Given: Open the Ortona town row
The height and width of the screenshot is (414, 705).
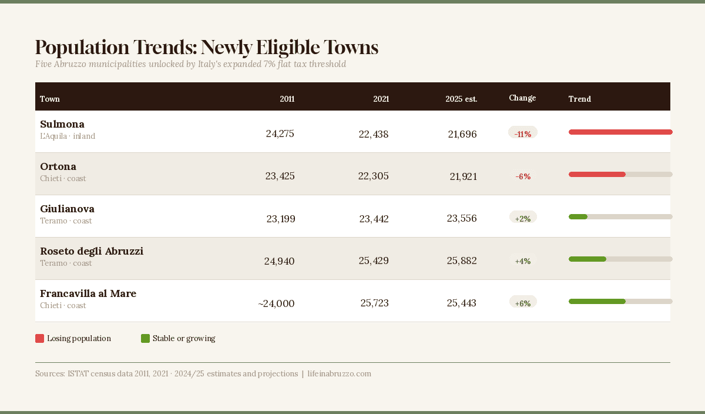Looking at the screenshot, I should tap(58, 166).
